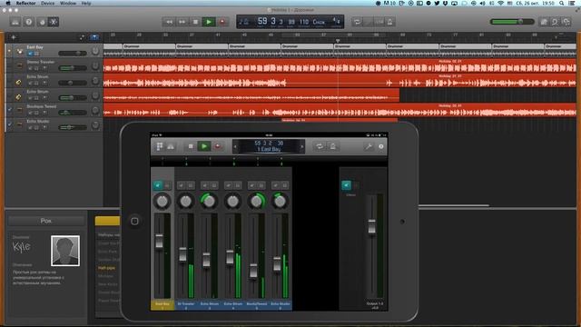Adjust the Stereo Traveler track volume slider
Viewport: 581px width, 327px height.
(x=73, y=68)
